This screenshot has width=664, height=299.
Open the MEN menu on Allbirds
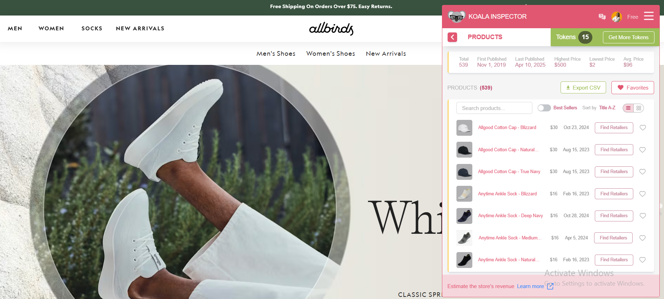(x=15, y=29)
